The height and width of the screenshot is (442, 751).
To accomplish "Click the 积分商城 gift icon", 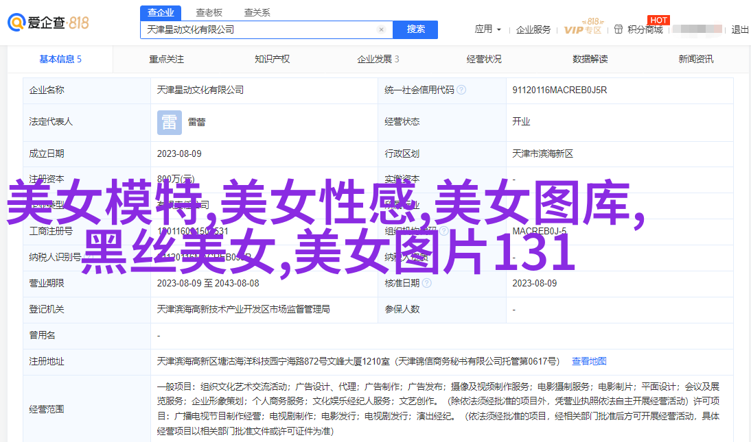I will 619,29.
